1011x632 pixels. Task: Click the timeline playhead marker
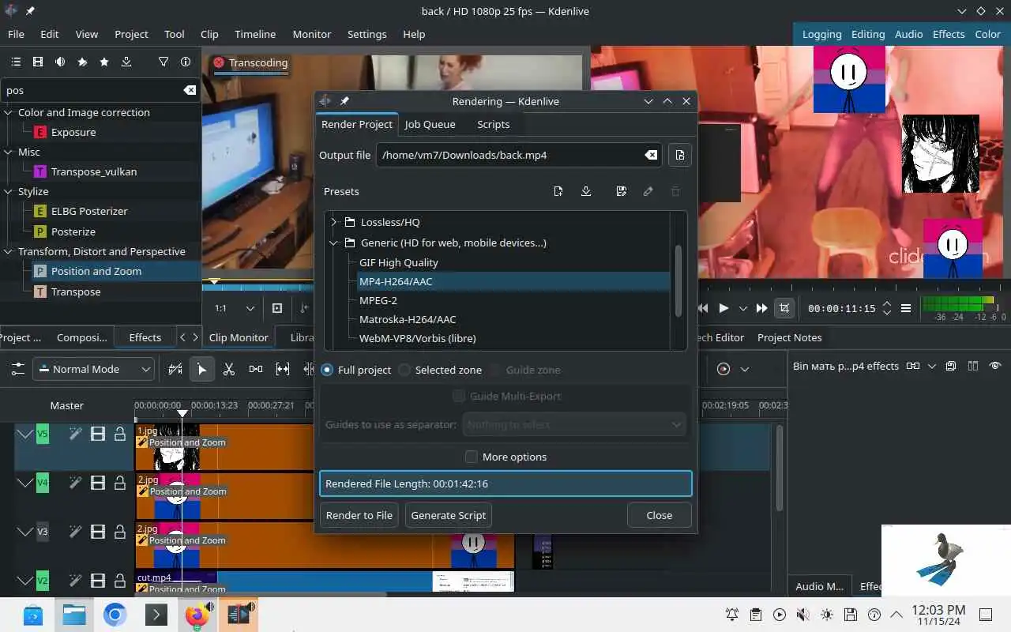(x=182, y=412)
